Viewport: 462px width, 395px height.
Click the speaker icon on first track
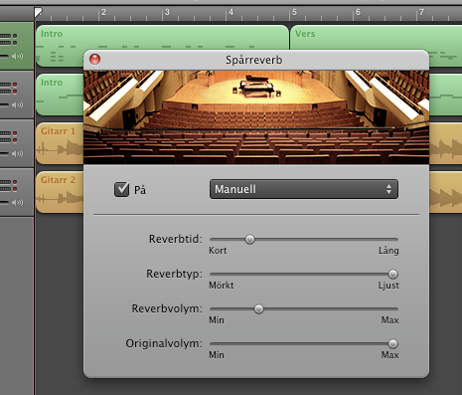(17, 56)
